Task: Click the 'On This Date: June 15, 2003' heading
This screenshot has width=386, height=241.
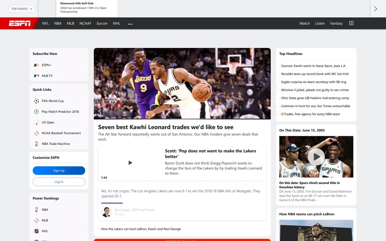Action: click(302, 130)
